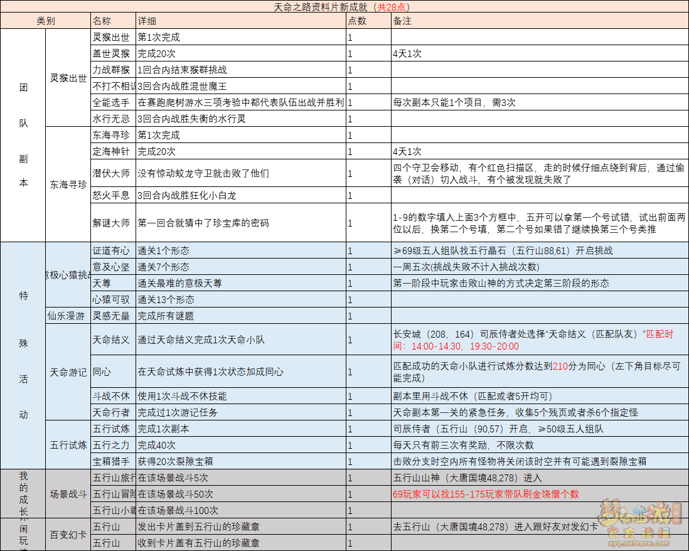Screen dimensions: 689x551
Task: Click the 灵感无量 name cell
Action: coord(114,316)
